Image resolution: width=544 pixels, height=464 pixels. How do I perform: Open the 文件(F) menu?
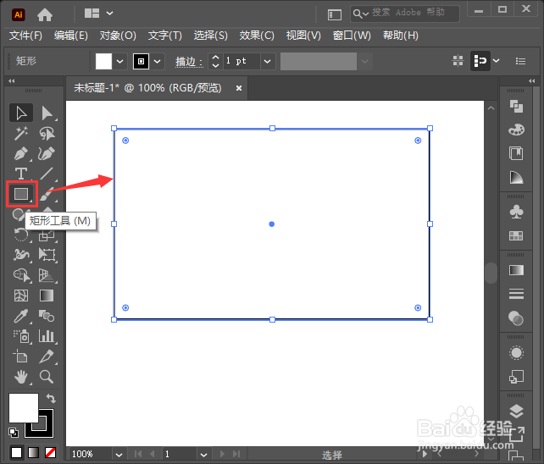pyautogui.click(x=25, y=36)
